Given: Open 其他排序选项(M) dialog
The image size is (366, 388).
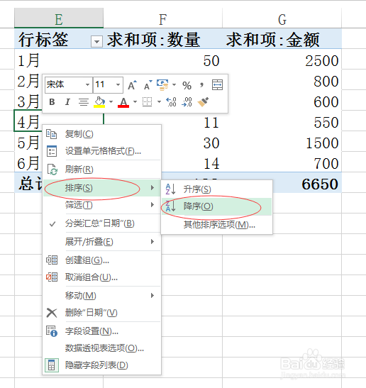Looking at the screenshot, I should click(217, 225).
